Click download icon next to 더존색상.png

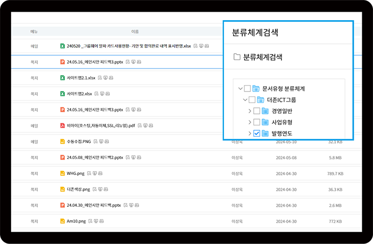(100, 189)
